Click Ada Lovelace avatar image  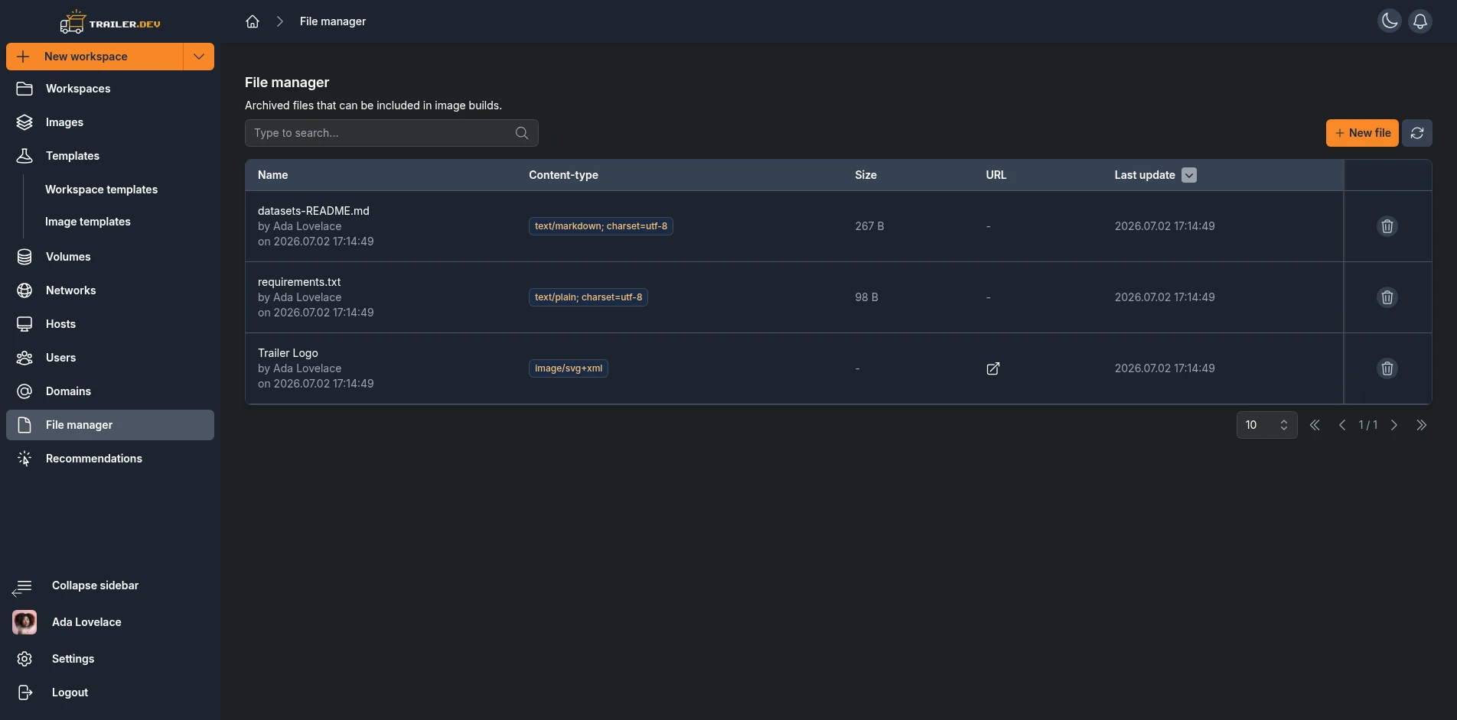(x=24, y=622)
